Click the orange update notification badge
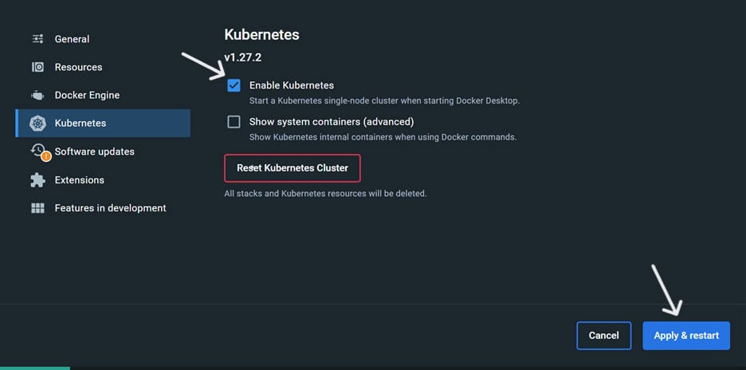The width and height of the screenshot is (746, 370). click(x=45, y=156)
